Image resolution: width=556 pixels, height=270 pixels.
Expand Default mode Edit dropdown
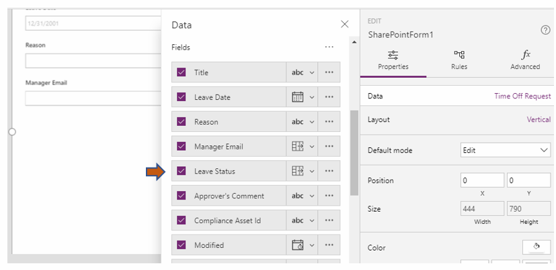point(506,150)
